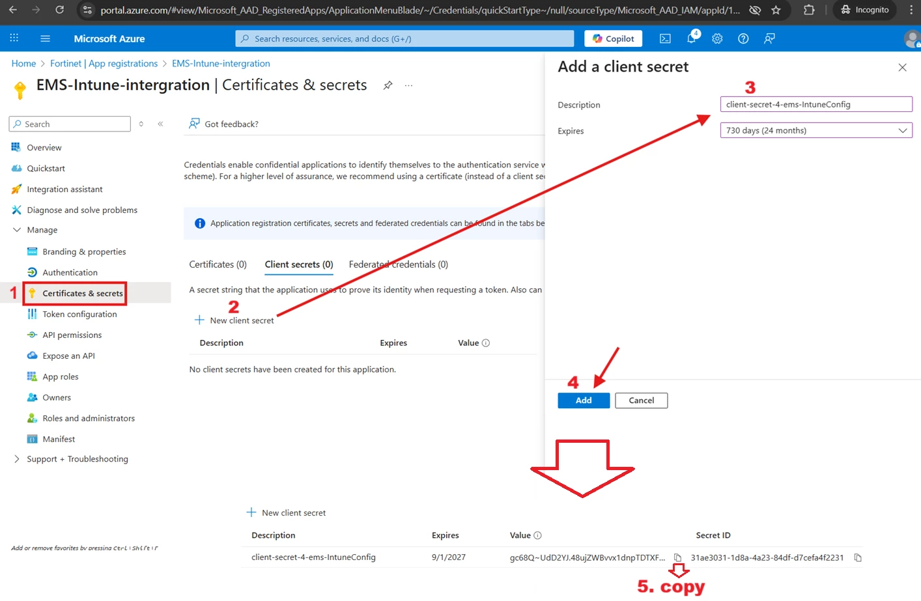921x601 pixels.
Task: Select the Client secrets (0) tab
Action: [x=299, y=264]
